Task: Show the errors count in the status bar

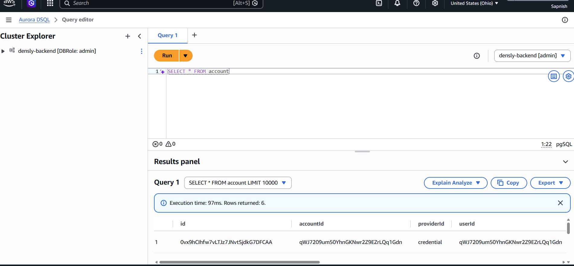Action: (157, 144)
